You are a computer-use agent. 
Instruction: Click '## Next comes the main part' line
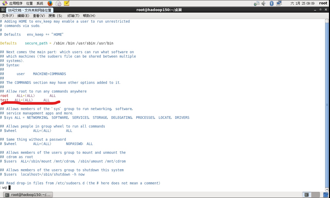coord(67,52)
